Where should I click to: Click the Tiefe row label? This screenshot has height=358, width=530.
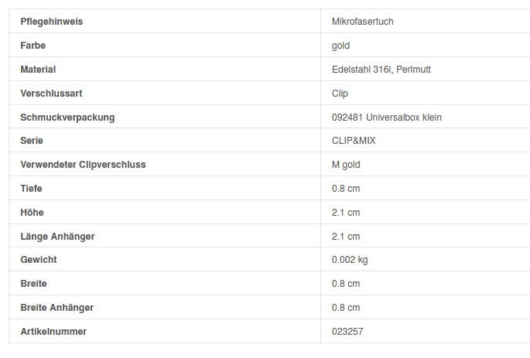[x=32, y=189]
